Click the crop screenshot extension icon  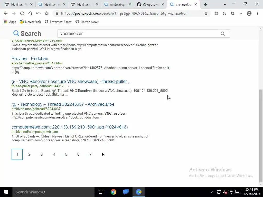(x=233, y=13)
